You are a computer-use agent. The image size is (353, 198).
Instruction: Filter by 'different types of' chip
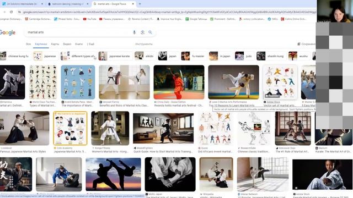coord(78,56)
